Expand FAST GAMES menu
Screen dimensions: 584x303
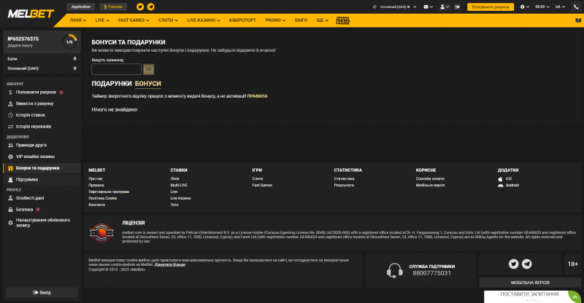click(x=134, y=20)
